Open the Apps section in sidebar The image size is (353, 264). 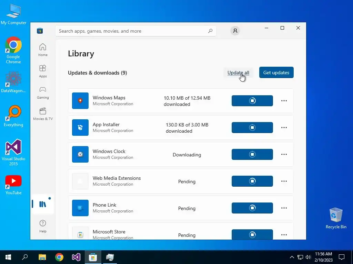43,71
